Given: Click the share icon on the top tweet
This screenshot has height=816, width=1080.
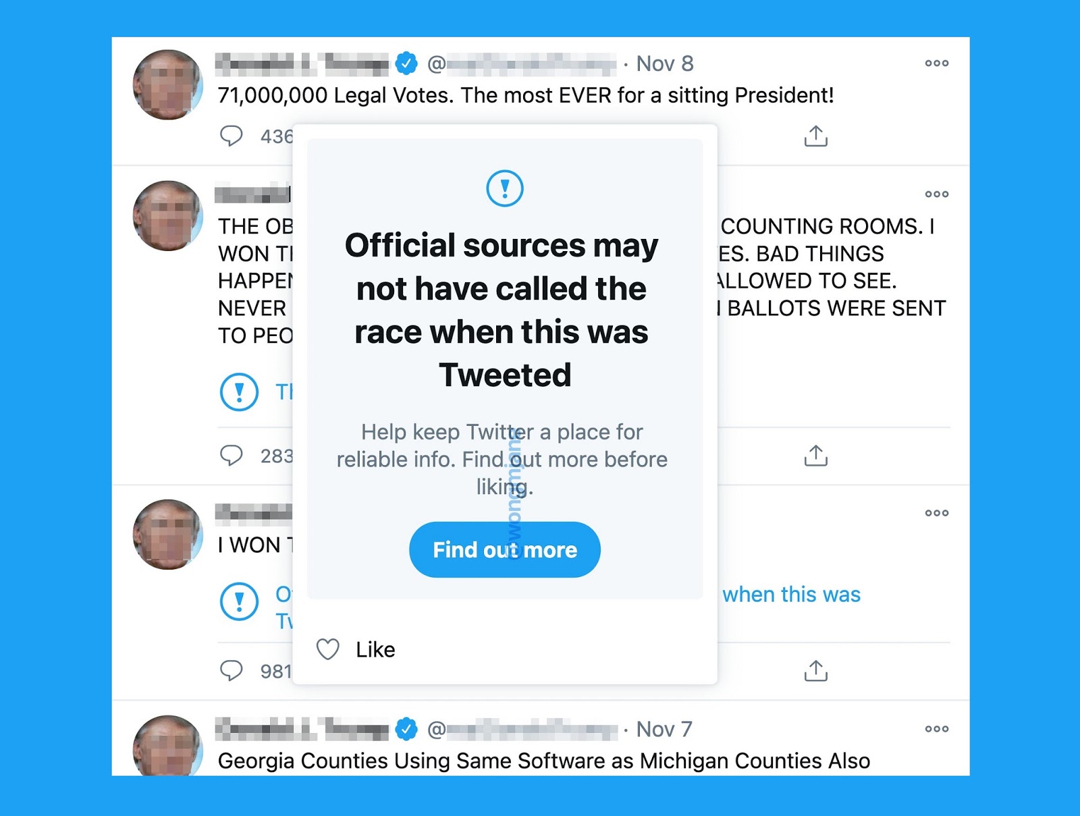Looking at the screenshot, I should click(817, 136).
